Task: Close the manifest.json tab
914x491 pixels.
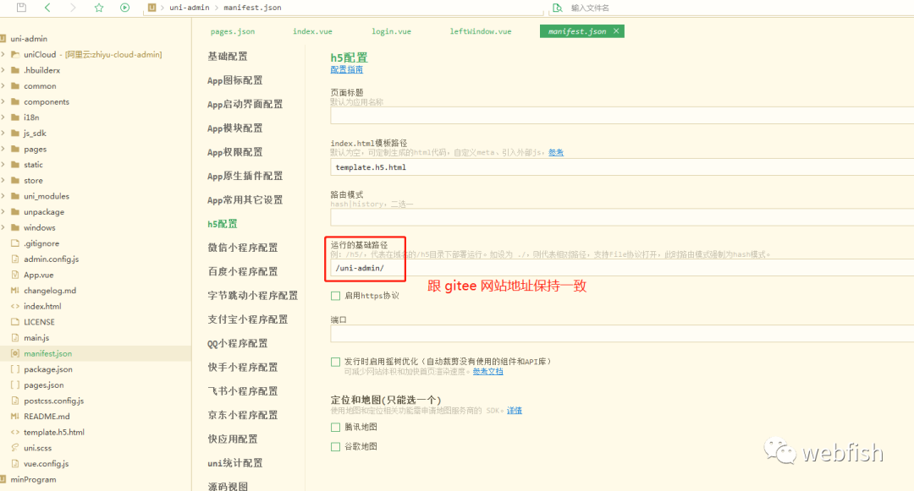Action: point(616,31)
